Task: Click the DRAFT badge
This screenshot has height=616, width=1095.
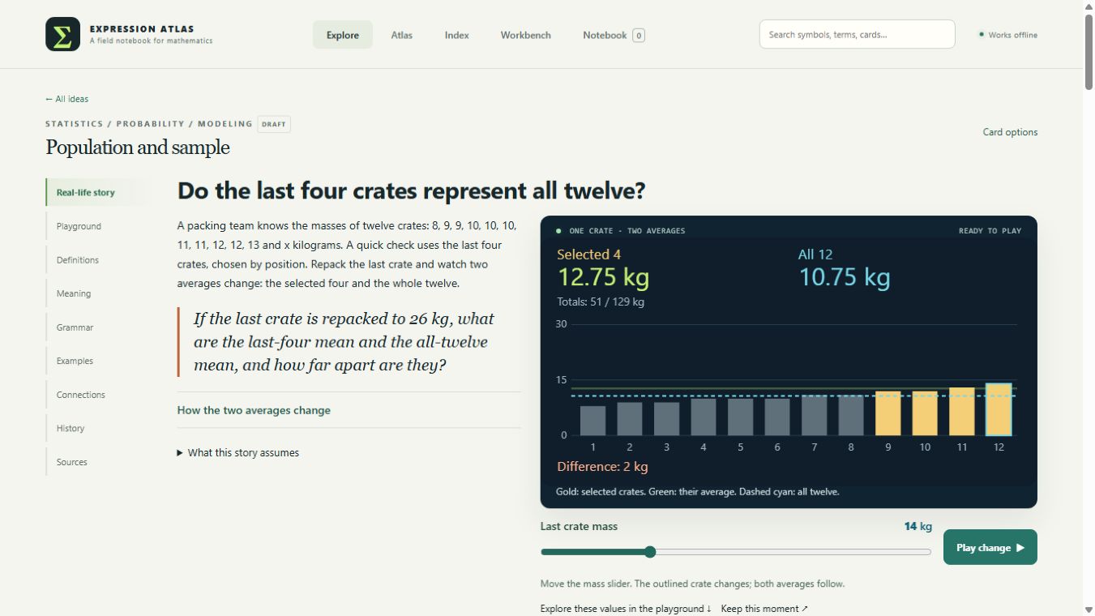Action: click(274, 124)
